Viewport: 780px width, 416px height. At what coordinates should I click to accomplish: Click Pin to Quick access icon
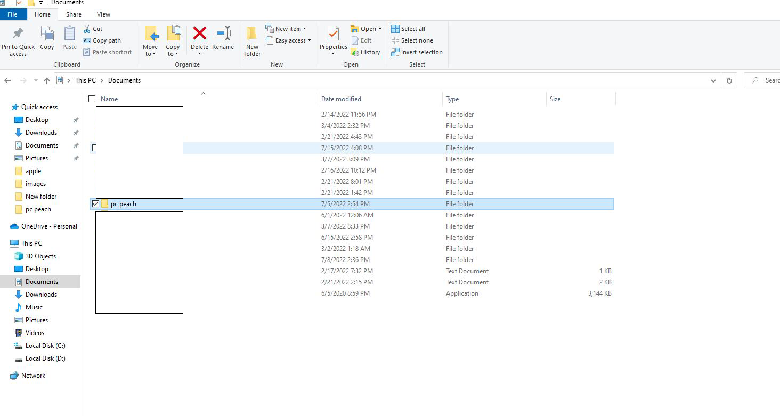click(x=18, y=34)
